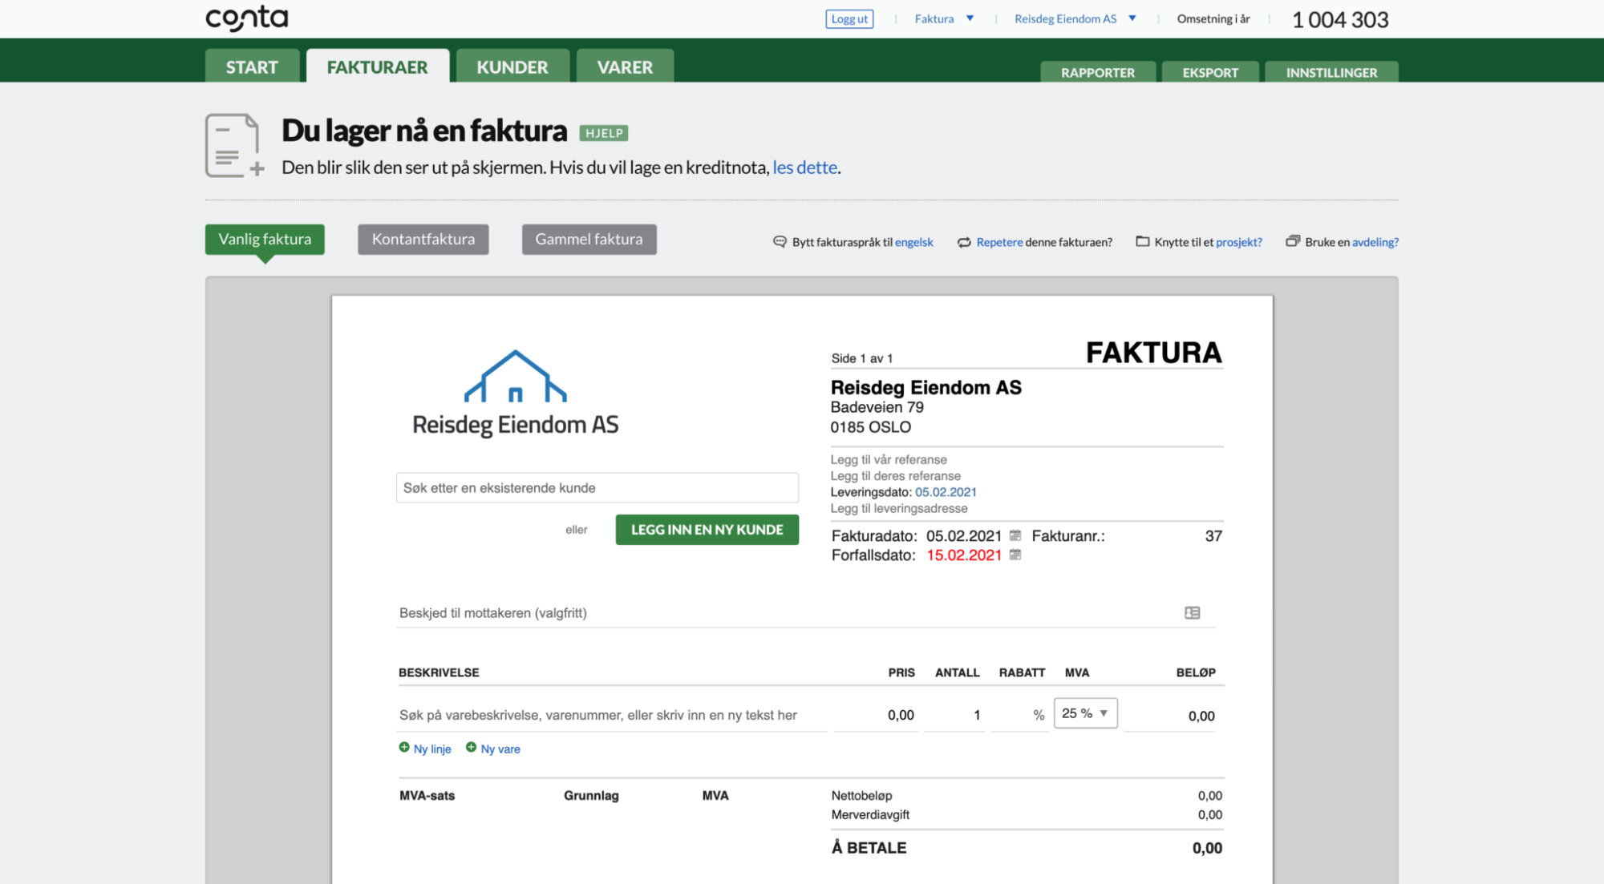
Task: Click the HJELP badge
Action: [x=604, y=133]
